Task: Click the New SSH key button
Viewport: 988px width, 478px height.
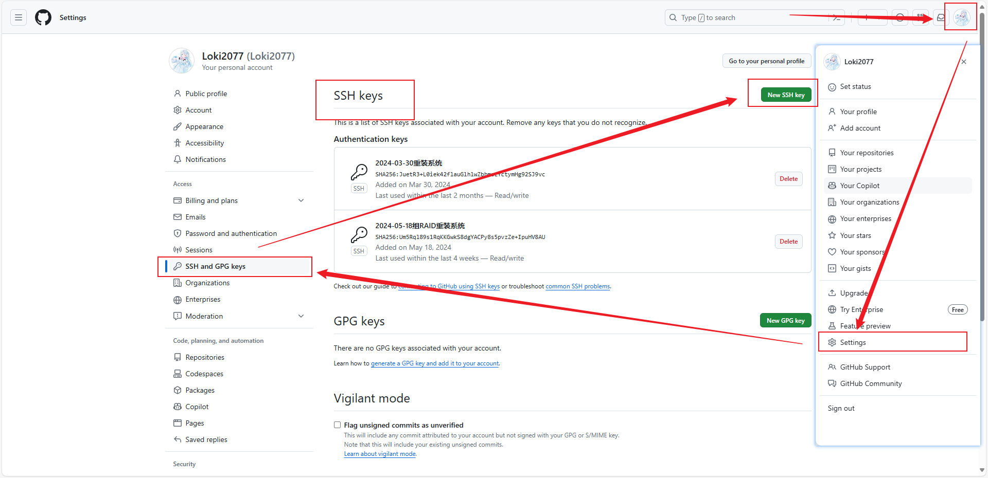Action: tap(786, 95)
